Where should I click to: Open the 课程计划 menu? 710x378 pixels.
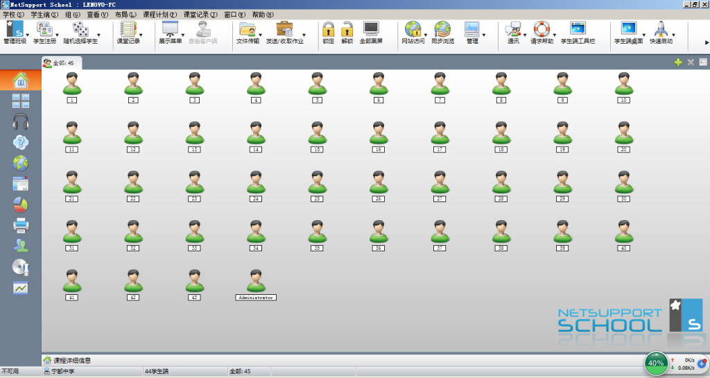pos(159,15)
